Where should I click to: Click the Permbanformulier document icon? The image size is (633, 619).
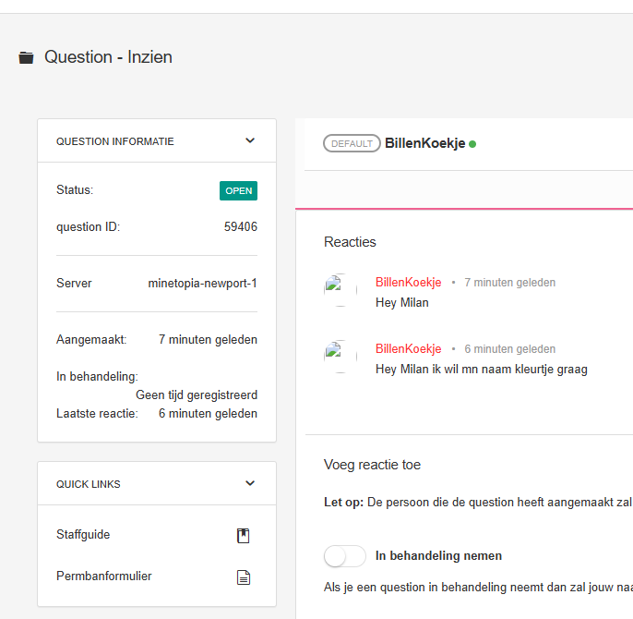[x=244, y=577]
